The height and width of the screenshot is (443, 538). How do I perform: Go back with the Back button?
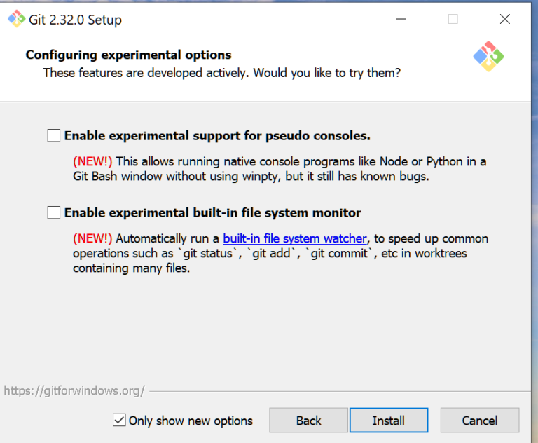pyautogui.click(x=308, y=421)
